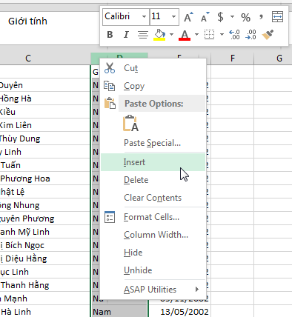Select column F header
Screen dimensions: 292x317
232,59
